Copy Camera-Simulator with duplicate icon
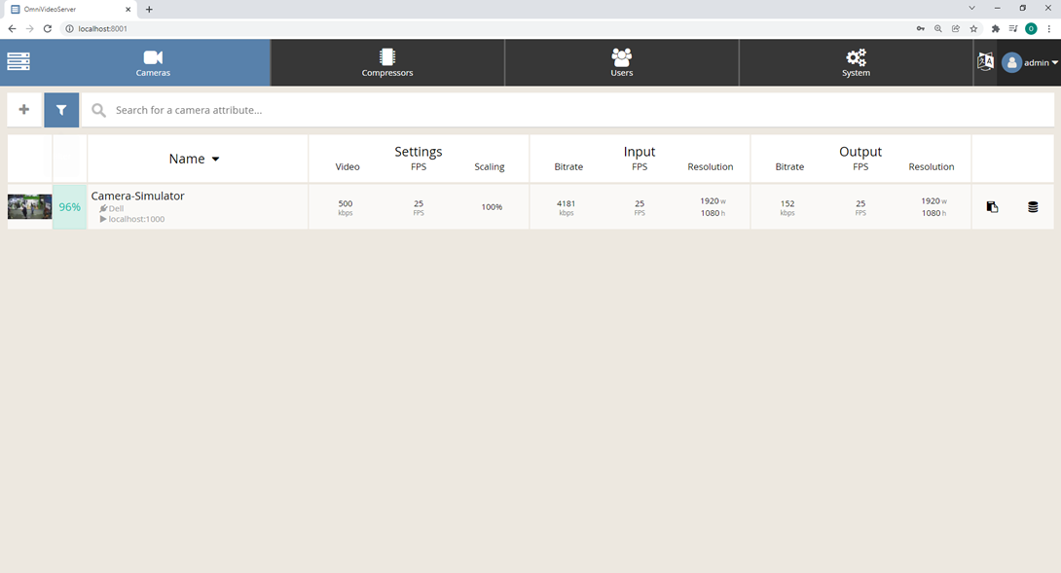Viewport: 1061px width, 573px height. [992, 207]
